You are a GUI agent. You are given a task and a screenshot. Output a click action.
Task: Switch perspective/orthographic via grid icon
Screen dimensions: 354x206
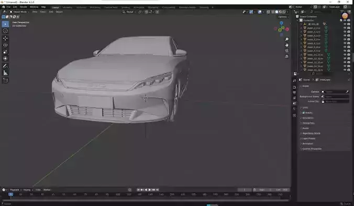[287, 56]
